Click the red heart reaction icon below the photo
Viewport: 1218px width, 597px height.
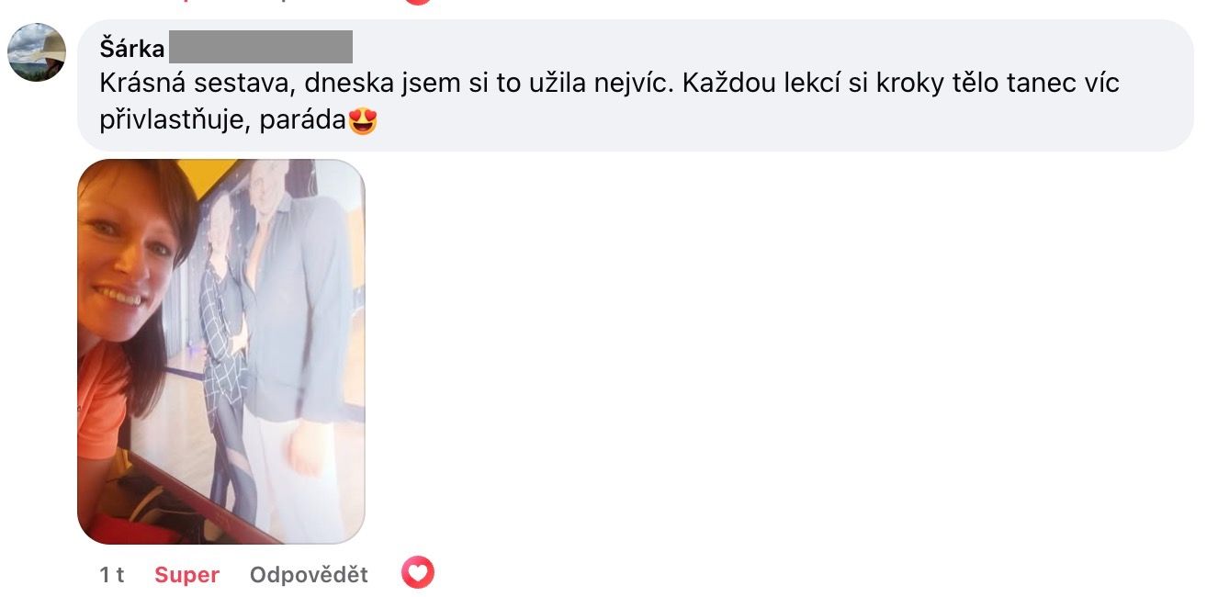tap(418, 574)
